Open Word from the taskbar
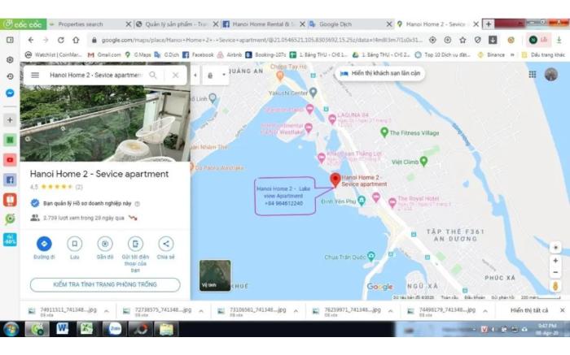Viewport: 570px width, 355px height. (62, 329)
